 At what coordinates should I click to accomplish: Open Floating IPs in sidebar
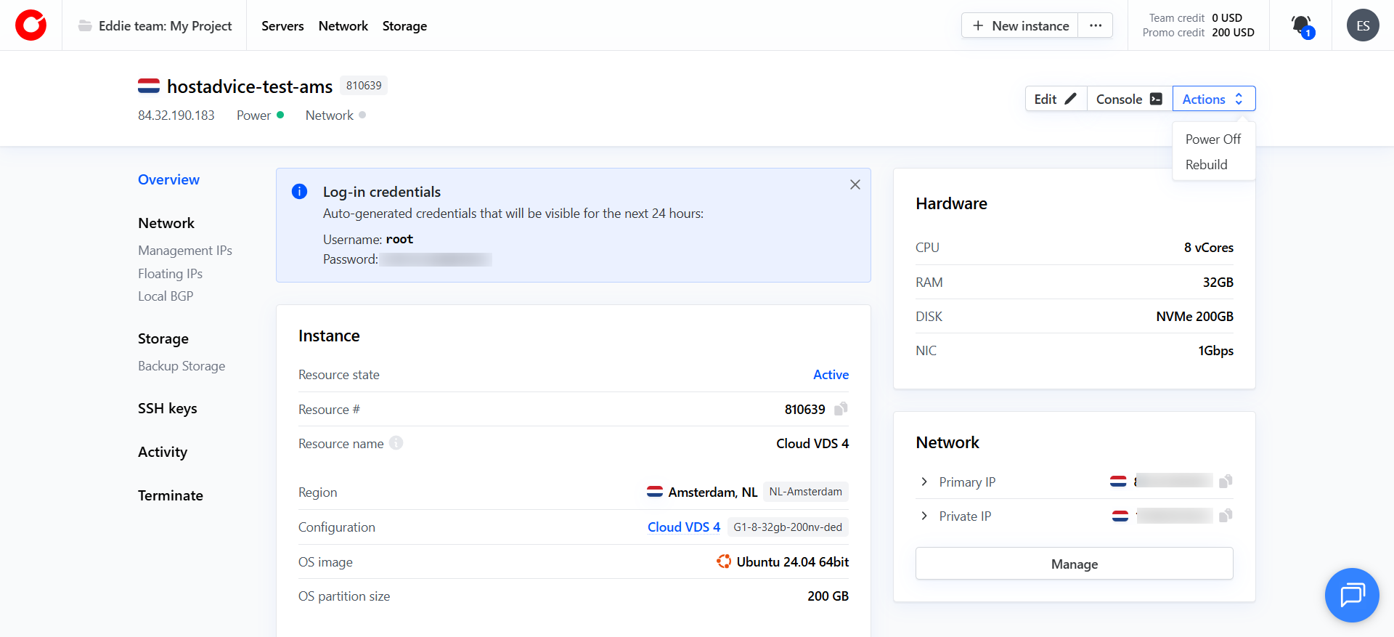point(171,274)
